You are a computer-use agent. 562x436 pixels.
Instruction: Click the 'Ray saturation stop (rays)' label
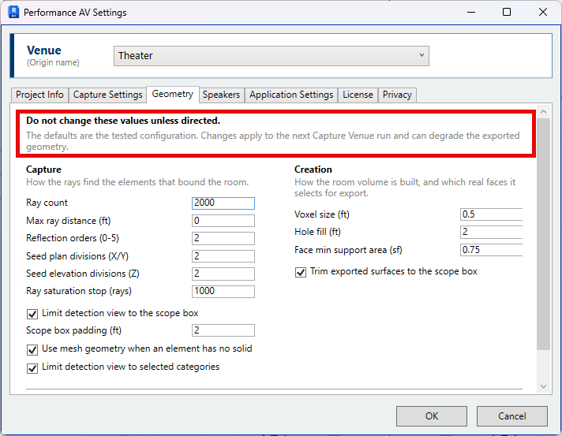pyautogui.click(x=78, y=291)
